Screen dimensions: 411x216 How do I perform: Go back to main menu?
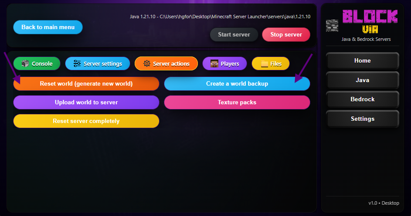[48, 27]
